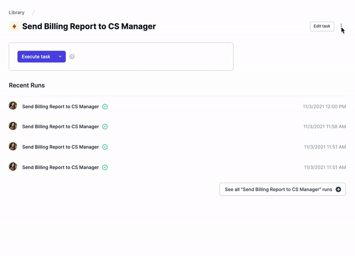This screenshot has width=355, height=256.
Task: Click the Edit task button
Action: pos(322,26)
